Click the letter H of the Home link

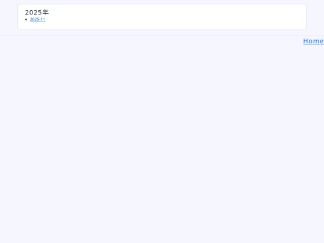click(x=305, y=41)
